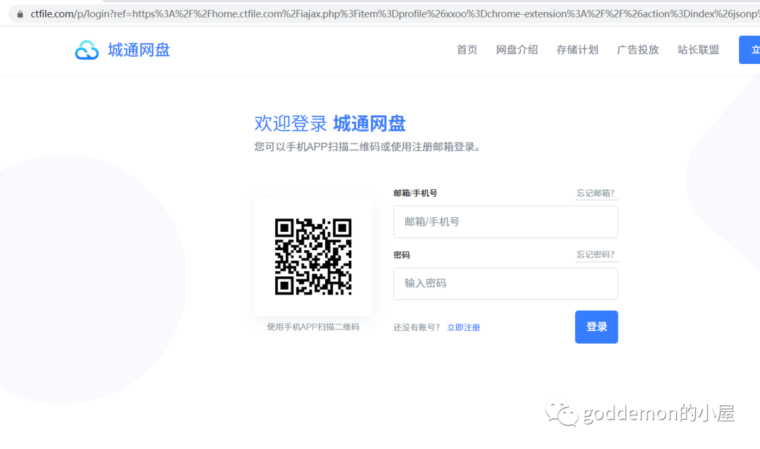This screenshot has width=760, height=449.
Task: Click 使用手机APP扫描二维码 caption text
Action: pyautogui.click(x=313, y=327)
